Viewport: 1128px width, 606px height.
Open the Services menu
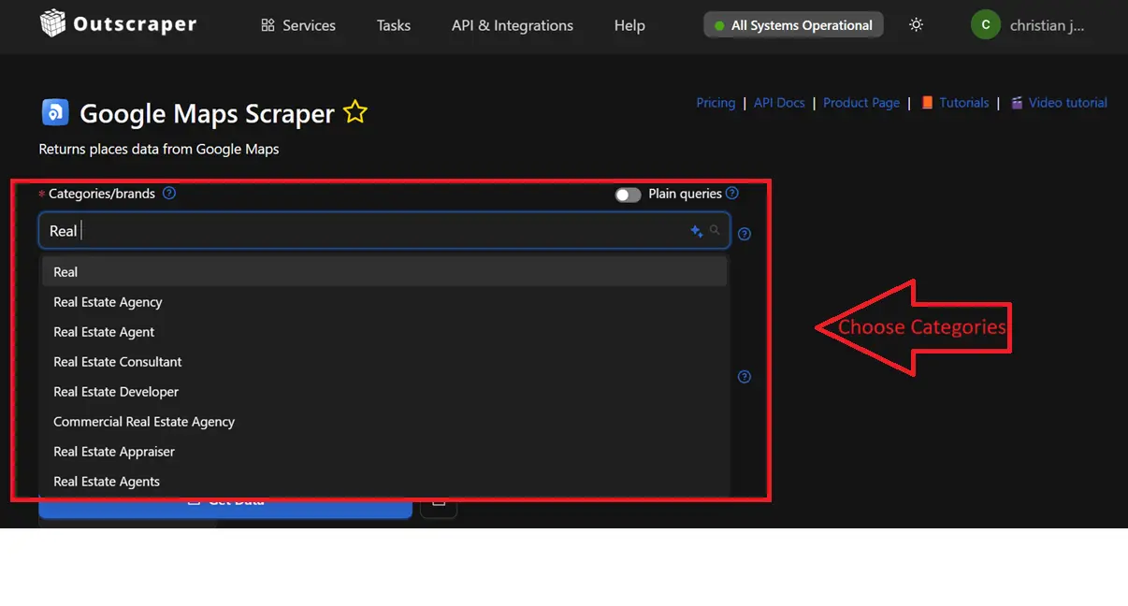click(x=298, y=25)
